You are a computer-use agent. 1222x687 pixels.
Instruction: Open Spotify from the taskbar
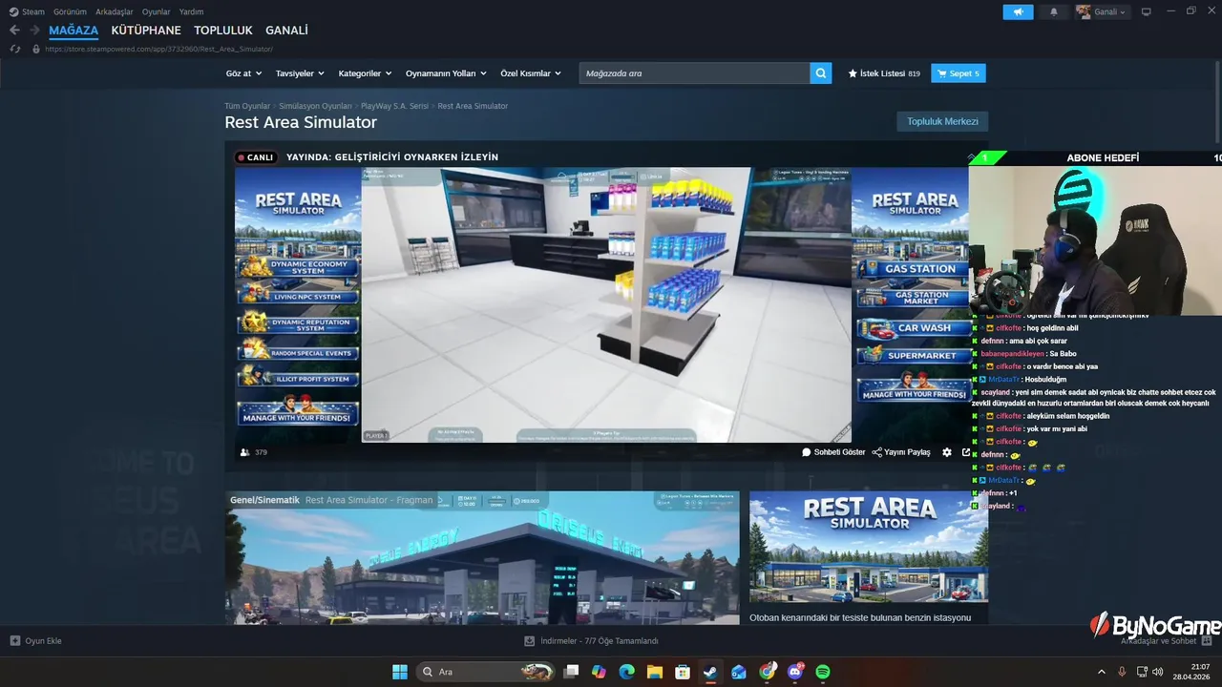(823, 672)
